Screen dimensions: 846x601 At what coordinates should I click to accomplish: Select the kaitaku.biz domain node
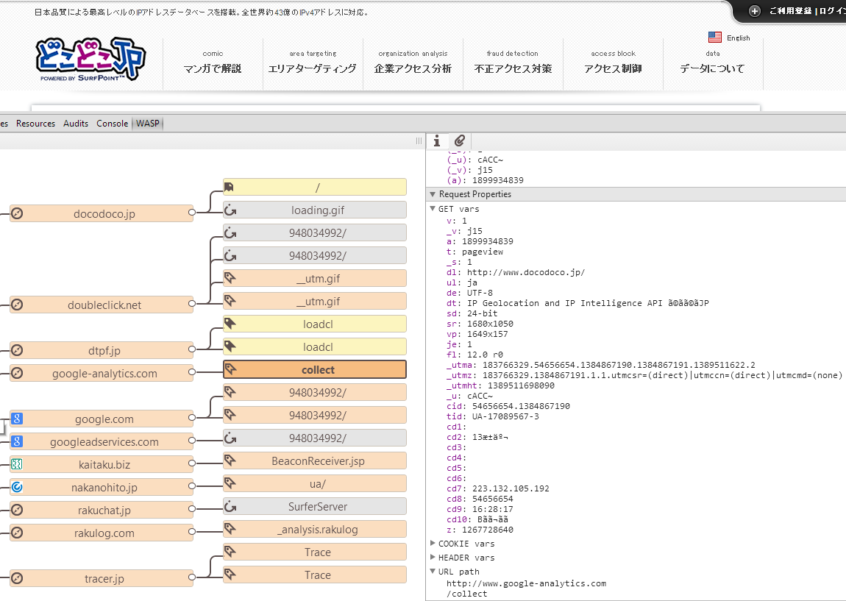[x=102, y=464]
